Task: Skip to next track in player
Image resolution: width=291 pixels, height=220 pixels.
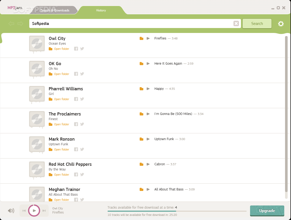Action: click(x=44, y=210)
